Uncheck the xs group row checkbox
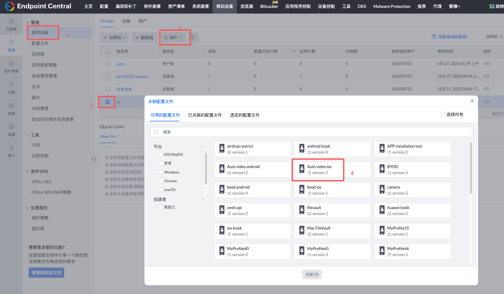 [x=107, y=102]
